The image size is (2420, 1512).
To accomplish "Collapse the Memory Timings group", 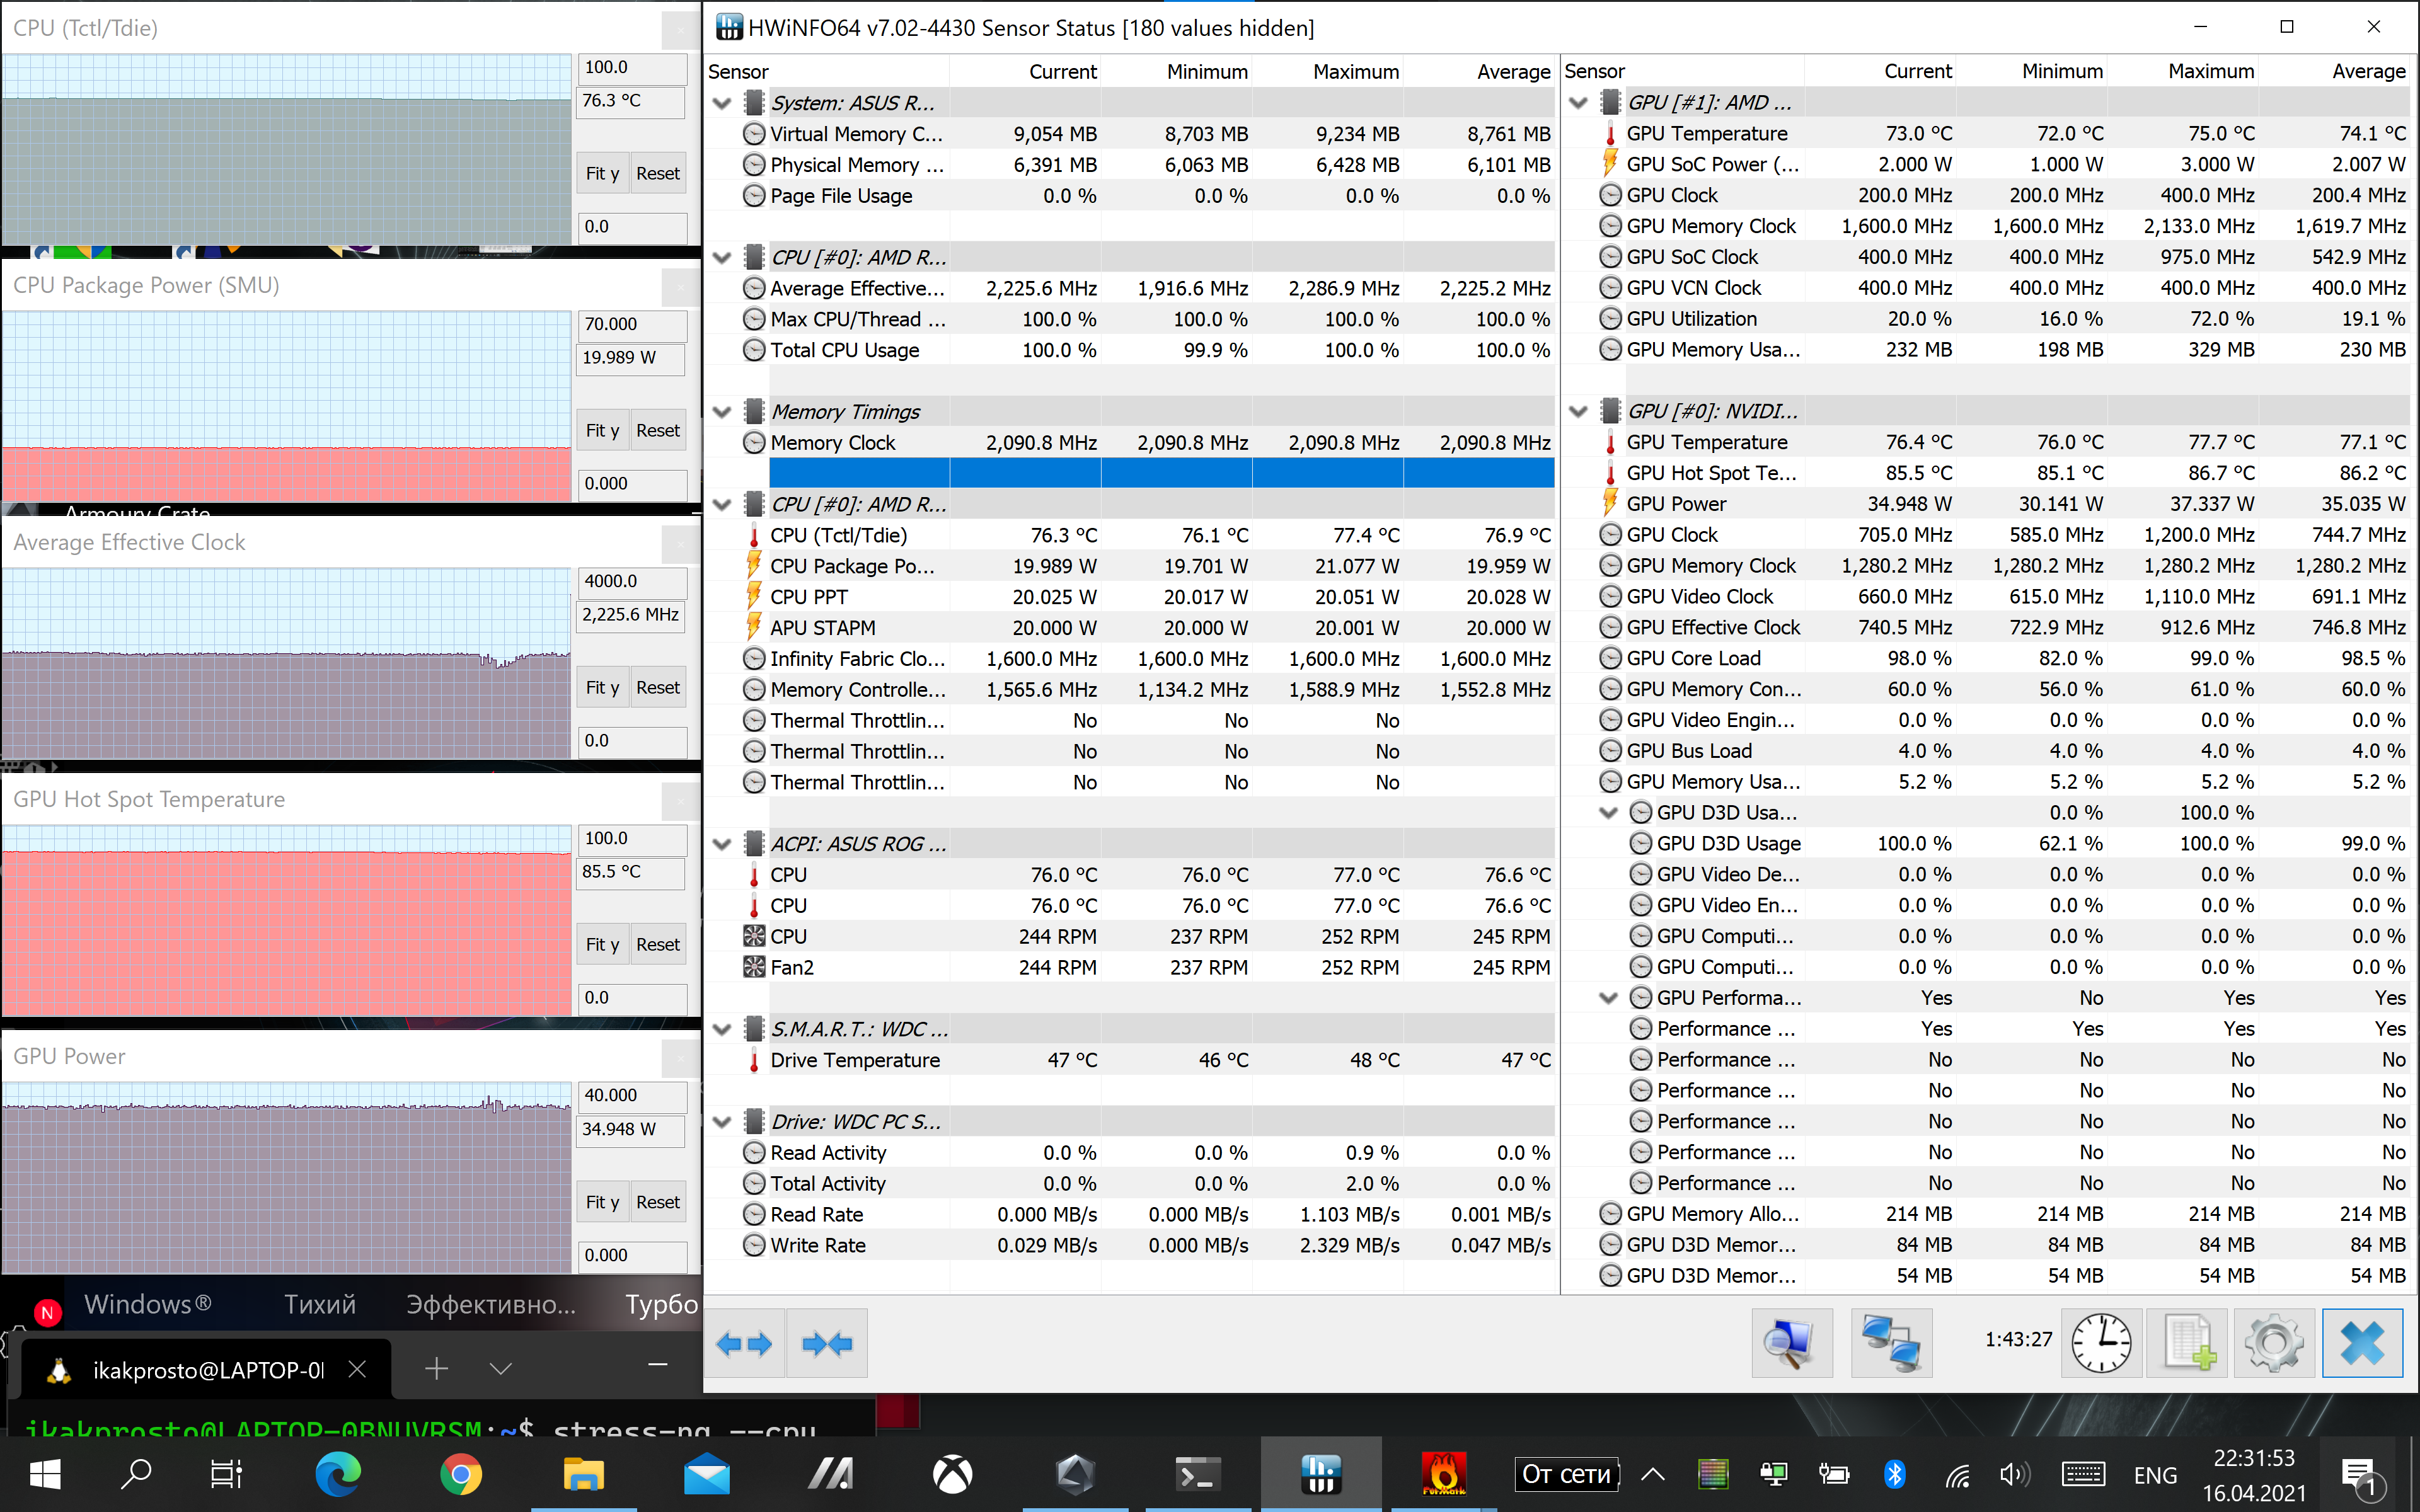I will click(x=722, y=412).
